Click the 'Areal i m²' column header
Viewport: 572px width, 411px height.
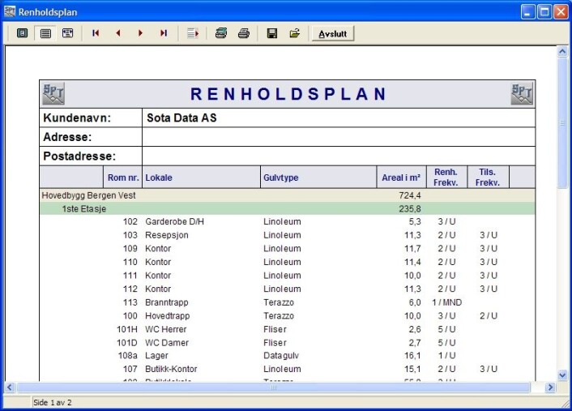coord(401,178)
